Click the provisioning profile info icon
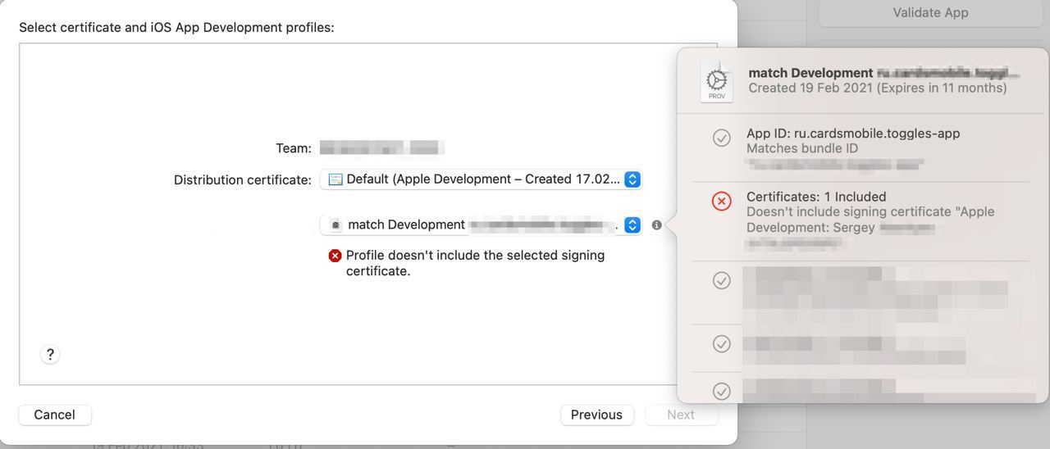 (656, 224)
